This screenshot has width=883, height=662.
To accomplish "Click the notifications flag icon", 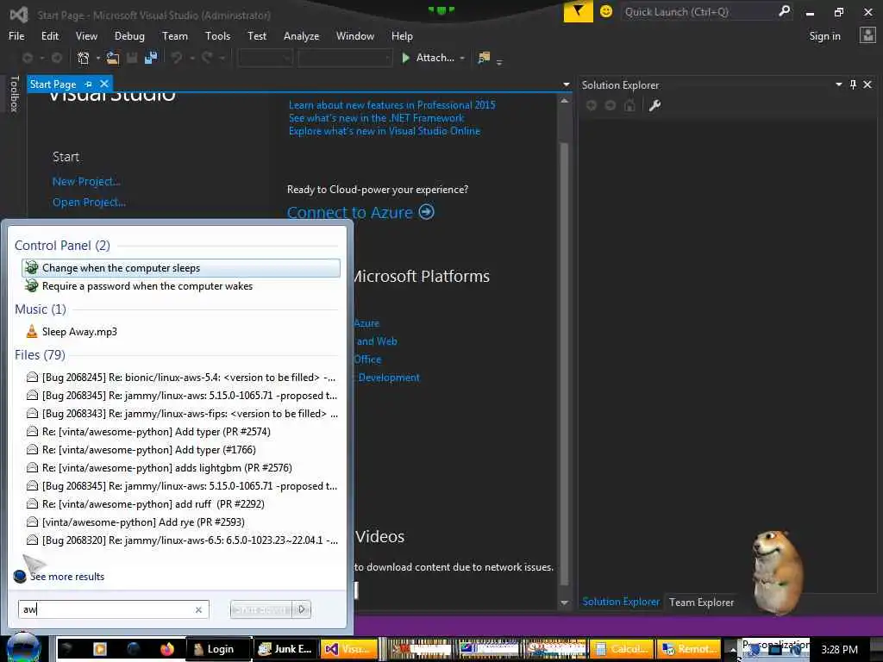I will (578, 11).
